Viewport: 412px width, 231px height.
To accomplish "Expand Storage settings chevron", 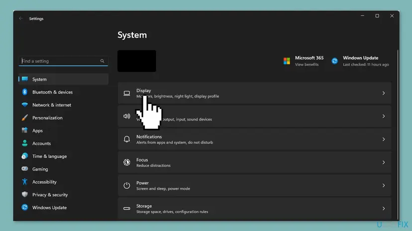I will click(384, 209).
